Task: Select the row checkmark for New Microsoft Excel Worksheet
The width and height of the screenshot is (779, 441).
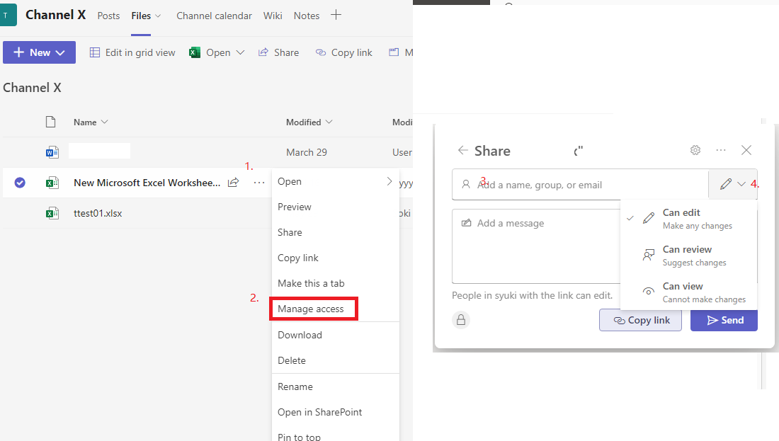Action: (20, 182)
